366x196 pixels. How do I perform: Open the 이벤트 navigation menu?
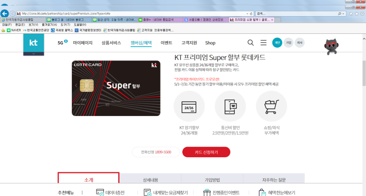[x=166, y=43]
